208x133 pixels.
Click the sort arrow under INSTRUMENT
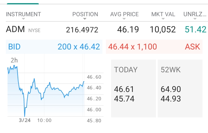click(x=23, y=19)
